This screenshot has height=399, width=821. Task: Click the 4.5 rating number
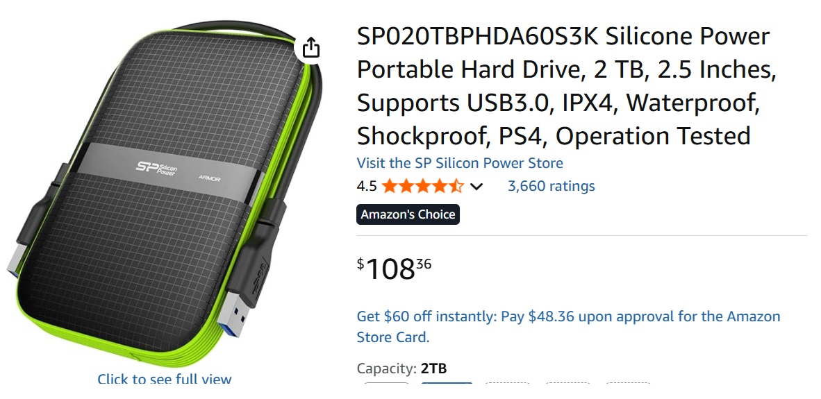pyautogui.click(x=366, y=186)
